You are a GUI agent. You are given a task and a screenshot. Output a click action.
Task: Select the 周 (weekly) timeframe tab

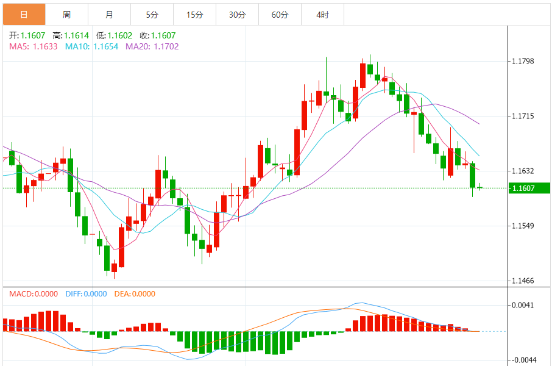click(x=66, y=14)
